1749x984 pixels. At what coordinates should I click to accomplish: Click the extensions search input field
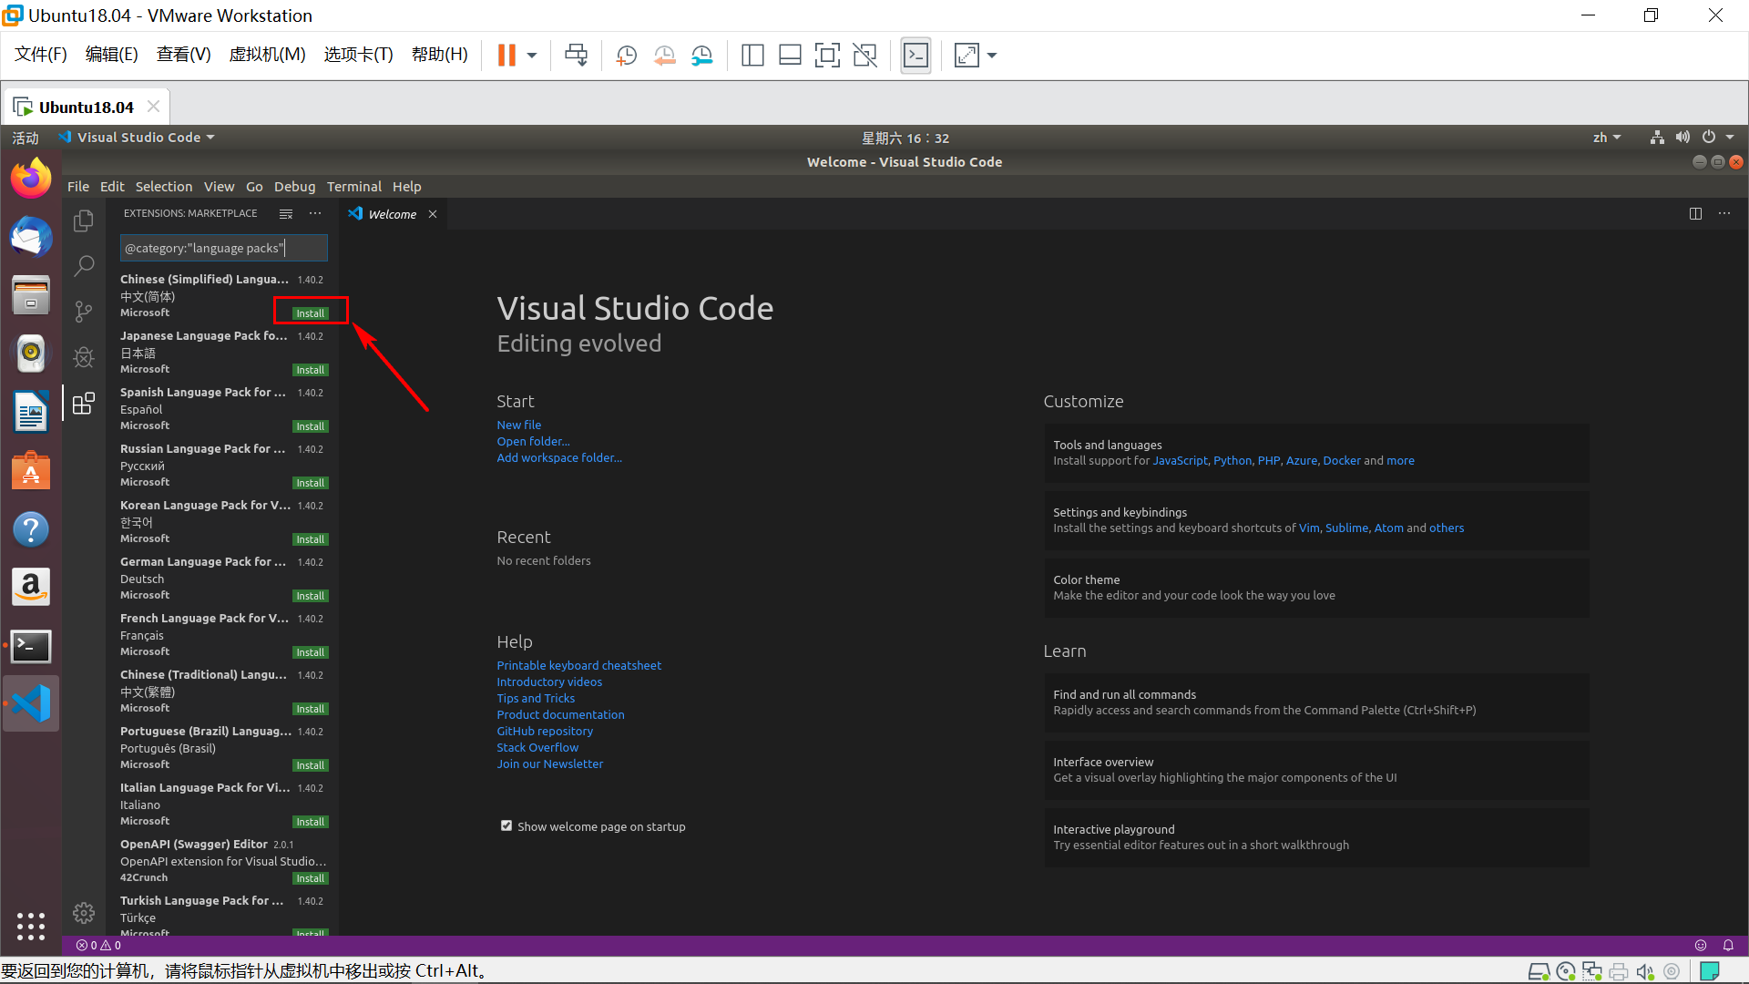[223, 248]
